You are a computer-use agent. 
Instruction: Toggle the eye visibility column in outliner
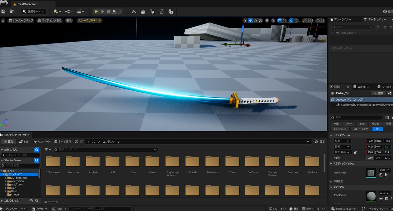332,33
